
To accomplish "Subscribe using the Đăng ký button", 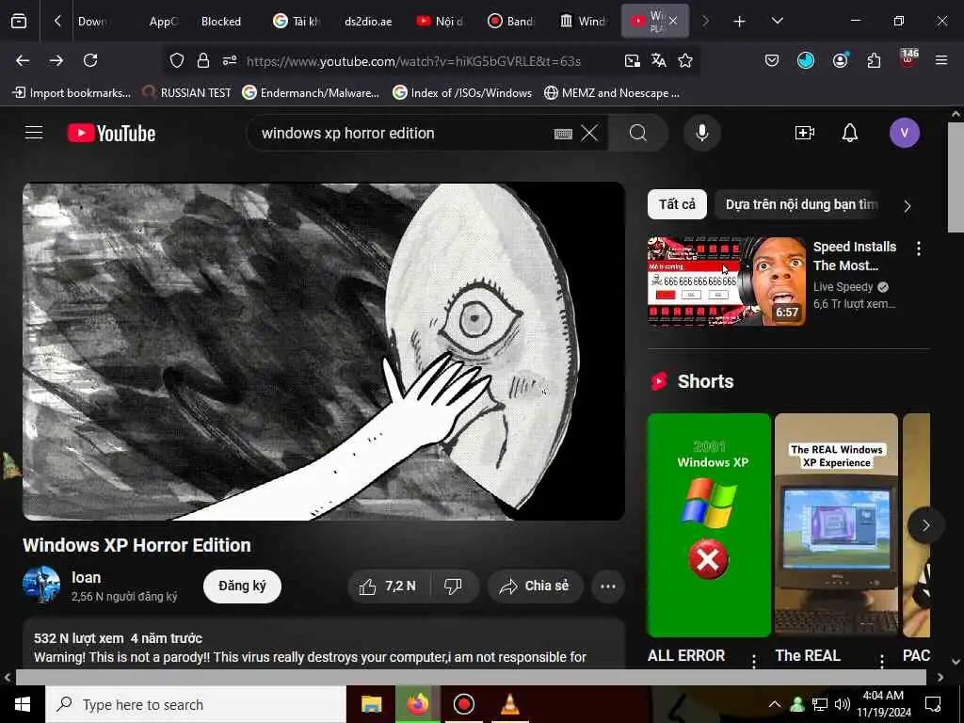I will pos(242,586).
